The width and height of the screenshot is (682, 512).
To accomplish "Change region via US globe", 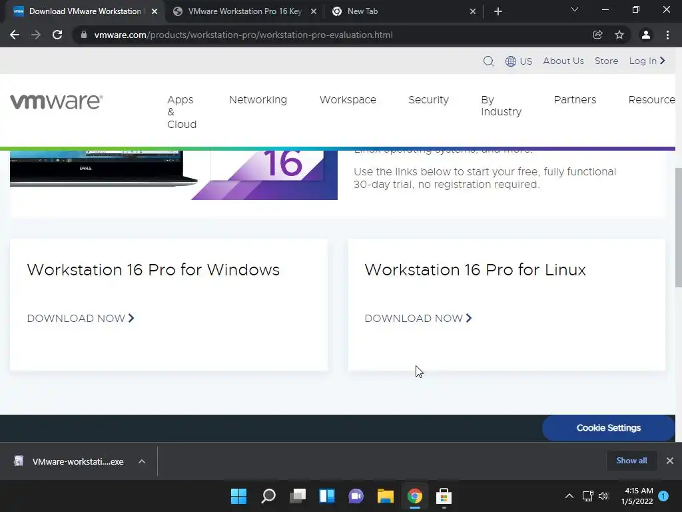I will pyautogui.click(x=518, y=61).
